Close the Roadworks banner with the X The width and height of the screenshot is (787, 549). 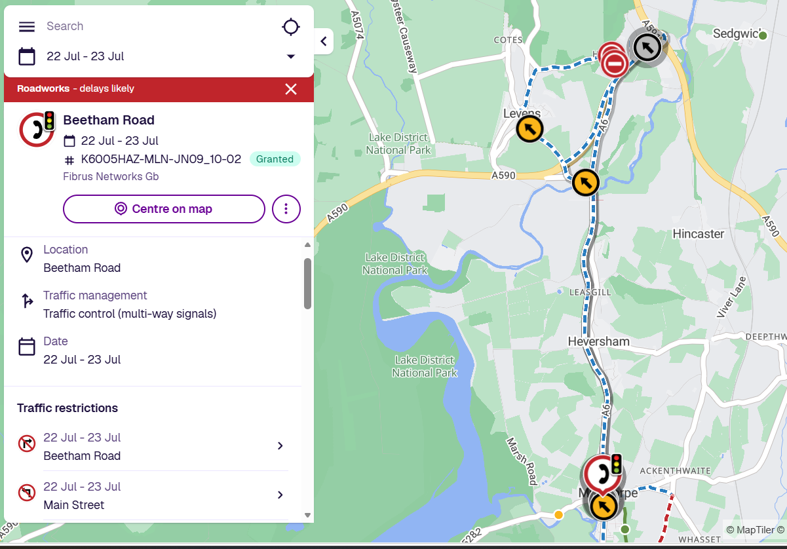(x=291, y=89)
